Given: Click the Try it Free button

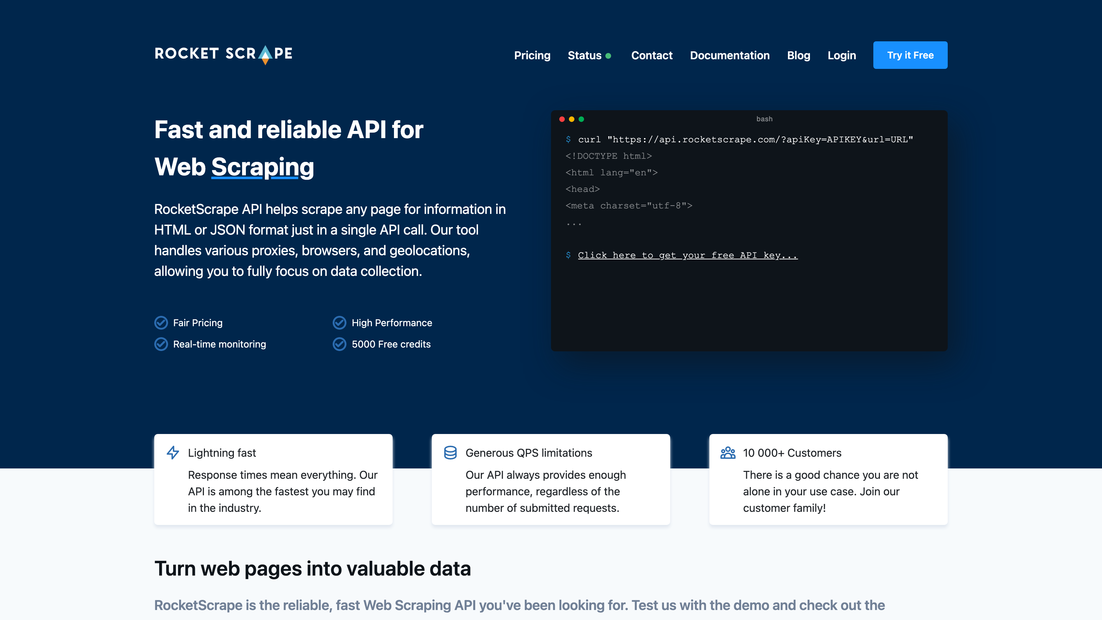Looking at the screenshot, I should pos(910,55).
